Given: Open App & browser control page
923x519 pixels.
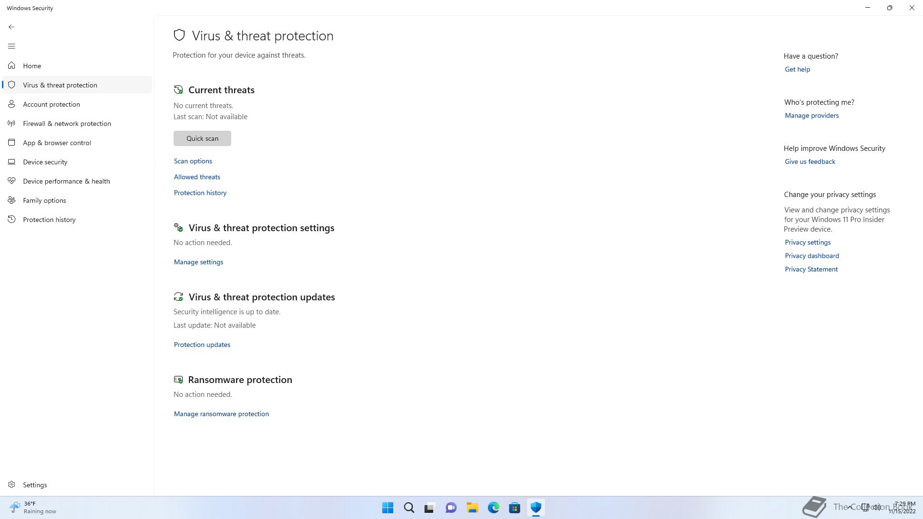Looking at the screenshot, I should [77, 142].
